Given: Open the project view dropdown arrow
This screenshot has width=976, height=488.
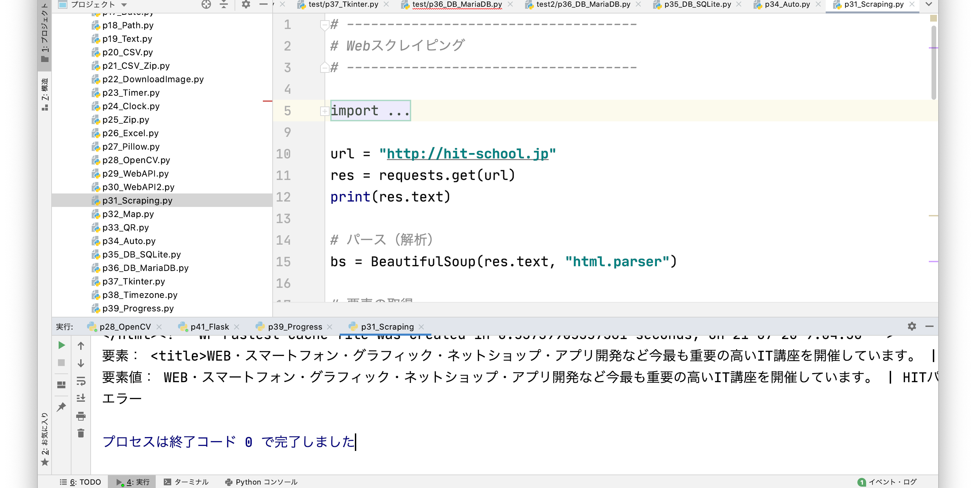Looking at the screenshot, I should pyautogui.click(x=124, y=5).
